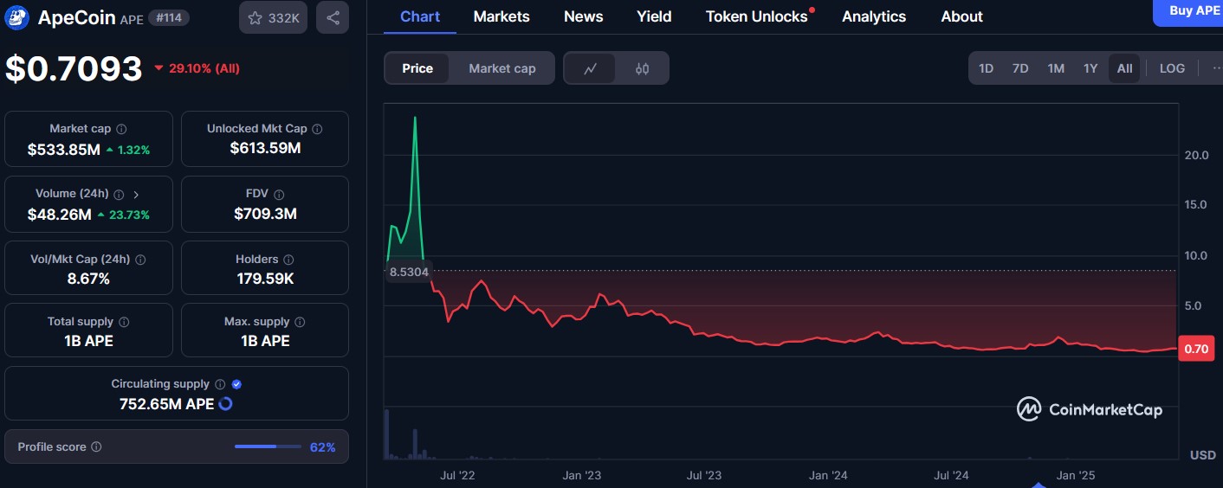The image size is (1223, 488).
Task: Switch to line chart icon
Action: 590,68
